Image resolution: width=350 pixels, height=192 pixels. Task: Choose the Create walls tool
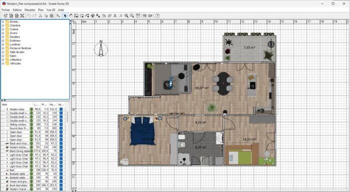[x=76, y=16]
